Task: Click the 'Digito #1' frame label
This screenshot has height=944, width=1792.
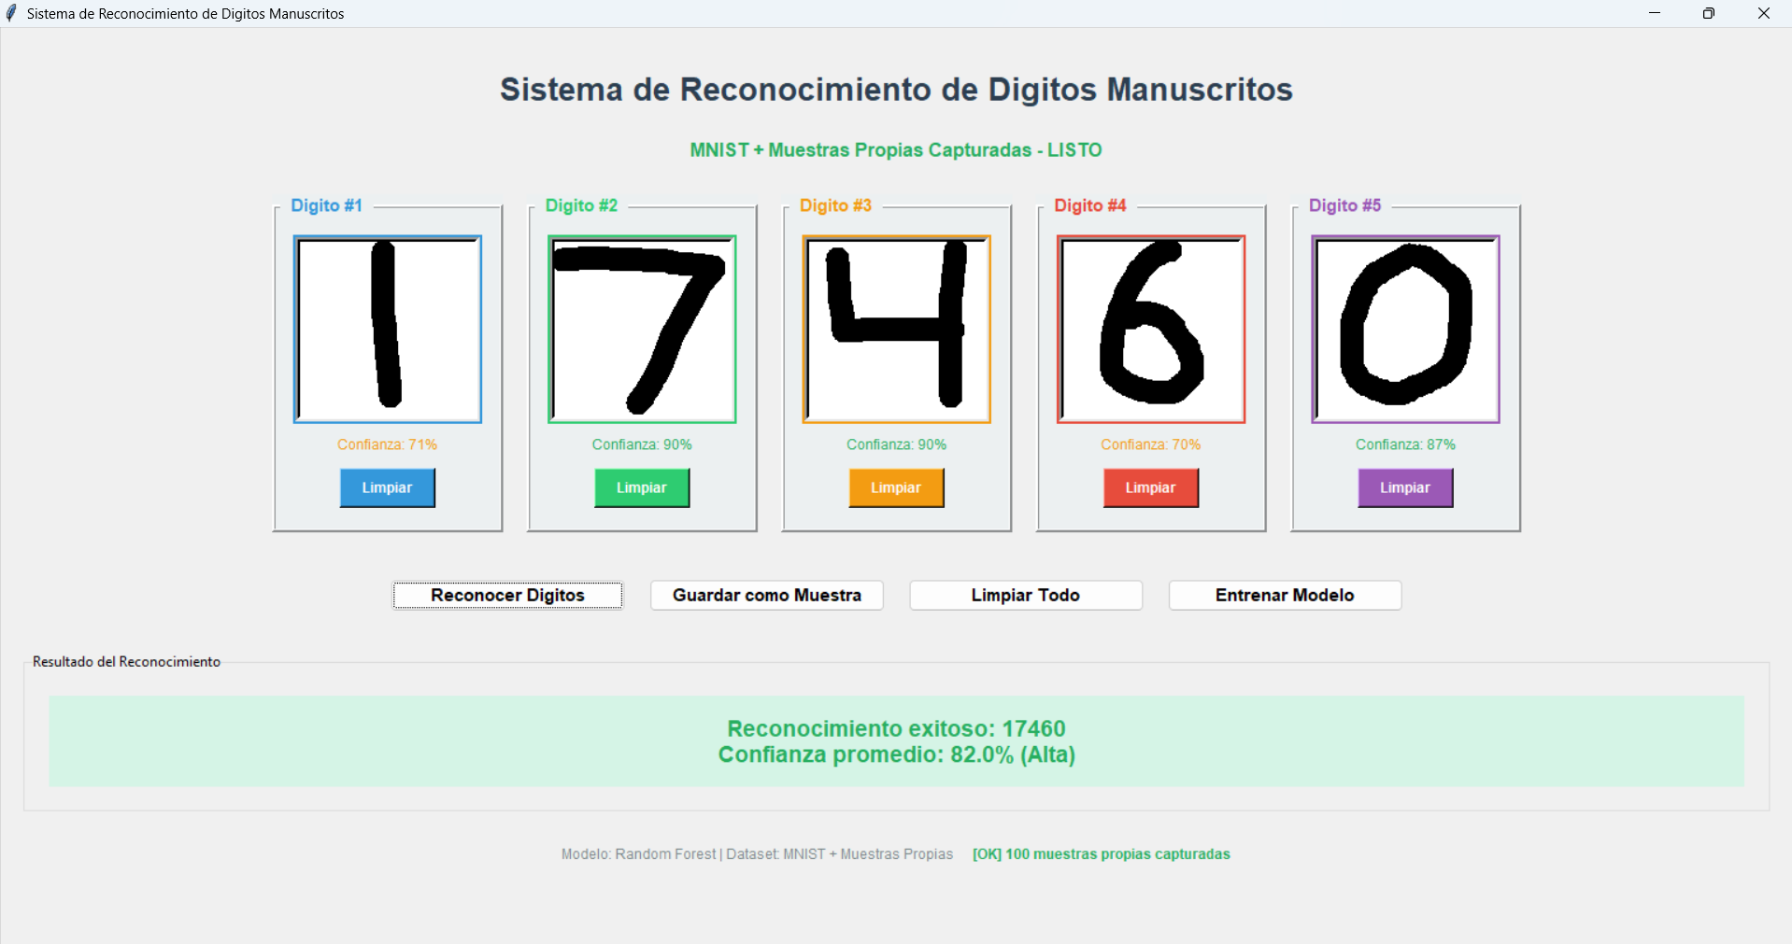Action: (326, 205)
